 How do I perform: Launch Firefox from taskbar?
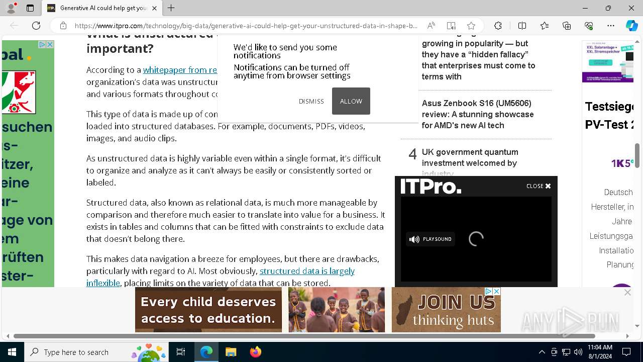[256, 352]
